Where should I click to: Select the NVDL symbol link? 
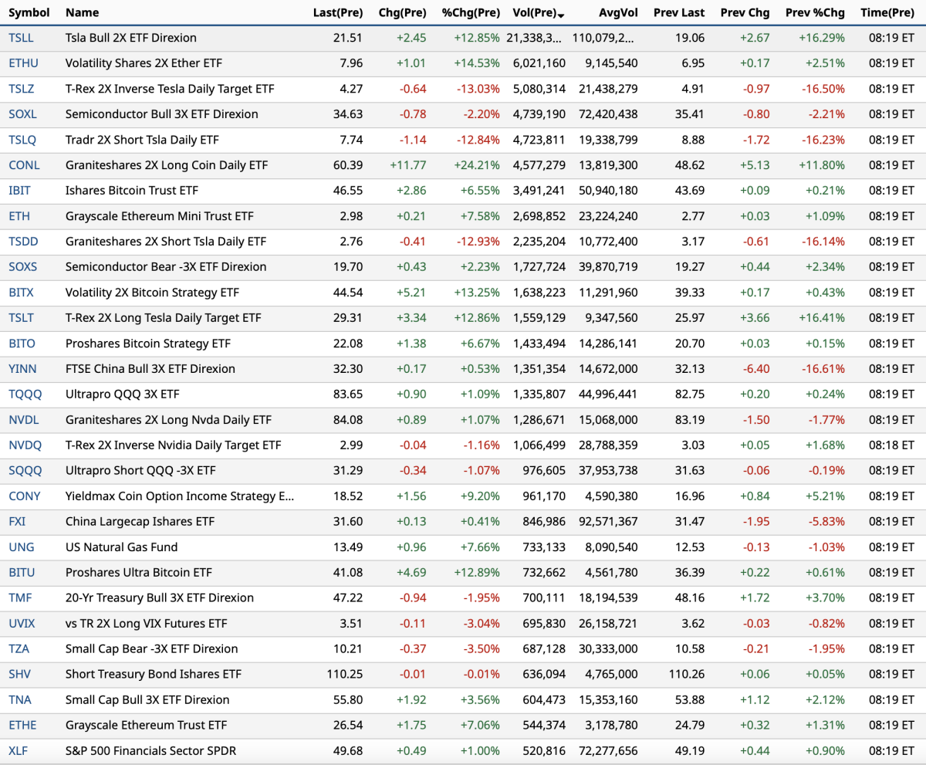coord(23,420)
